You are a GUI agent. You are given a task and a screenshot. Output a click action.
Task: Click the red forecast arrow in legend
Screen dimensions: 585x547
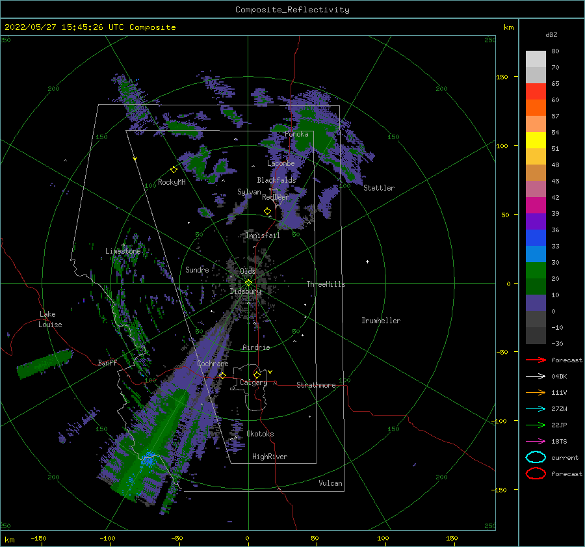point(536,360)
